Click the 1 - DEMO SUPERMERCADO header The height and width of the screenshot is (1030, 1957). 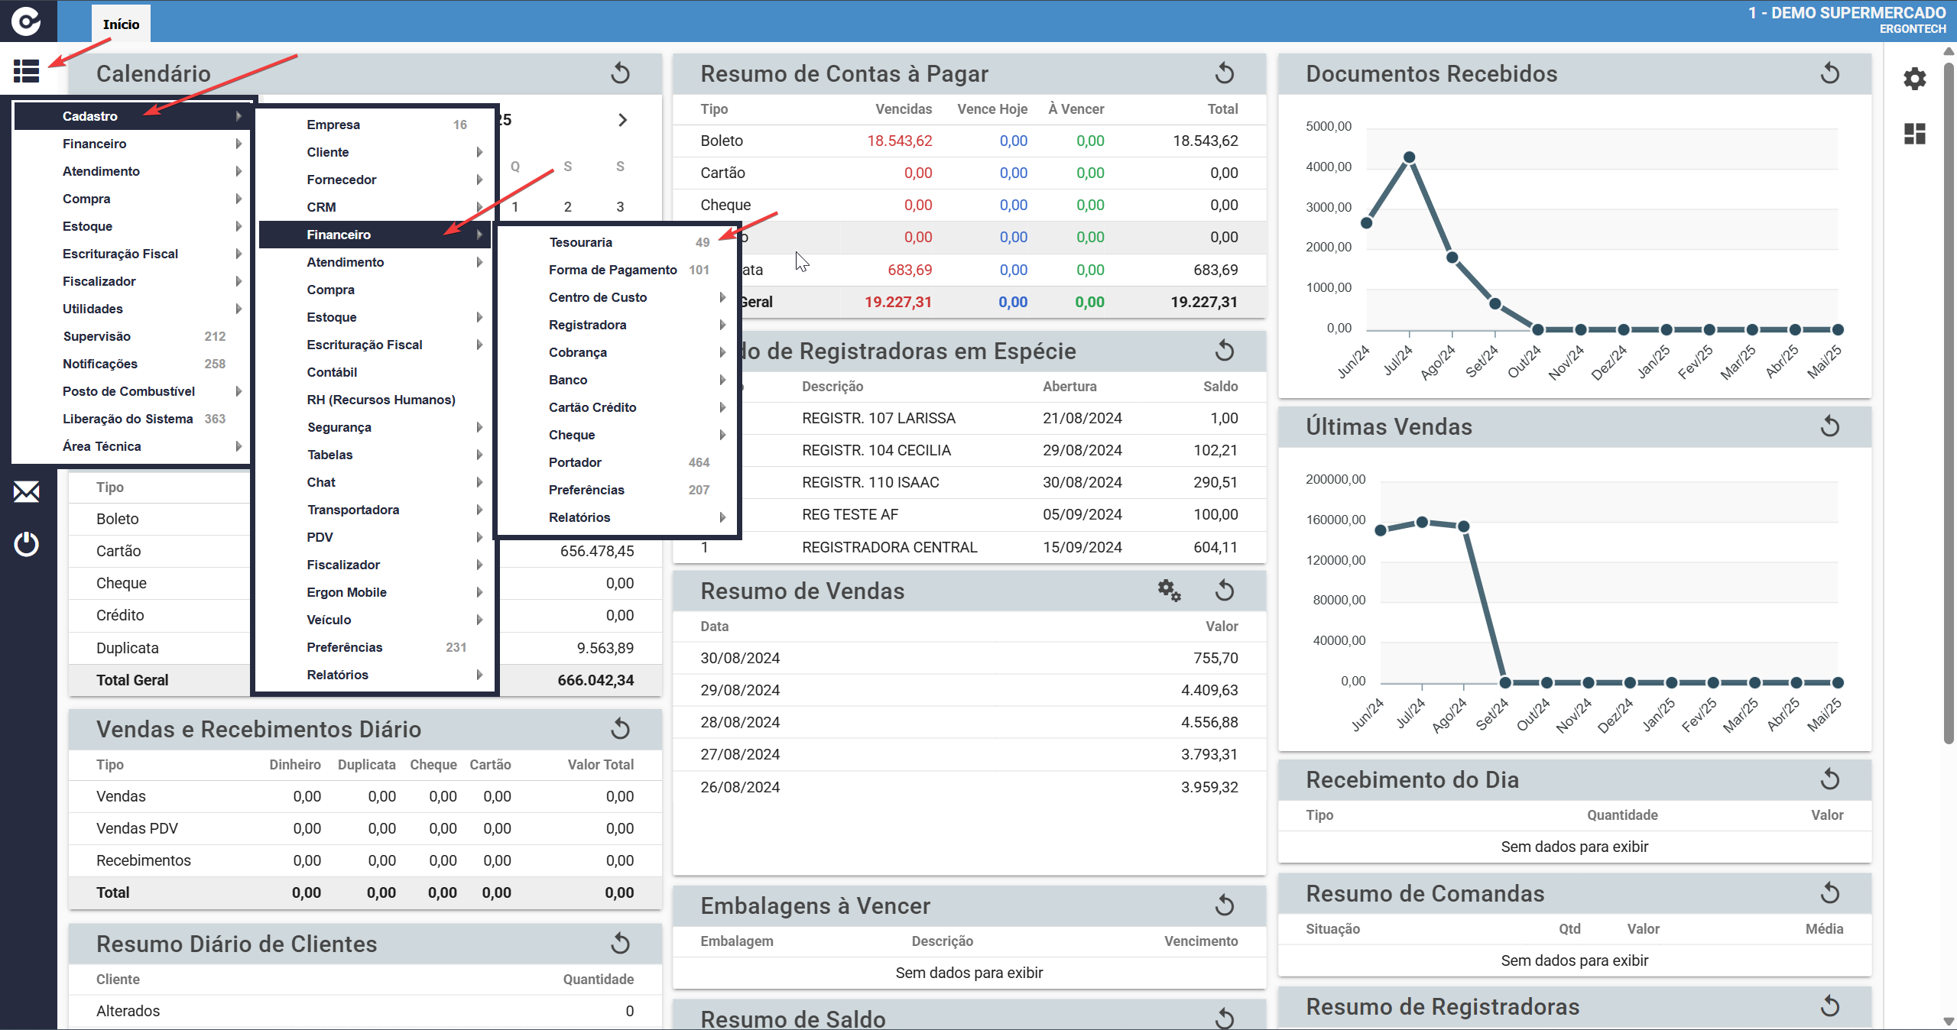click(x=1847, y=13)
